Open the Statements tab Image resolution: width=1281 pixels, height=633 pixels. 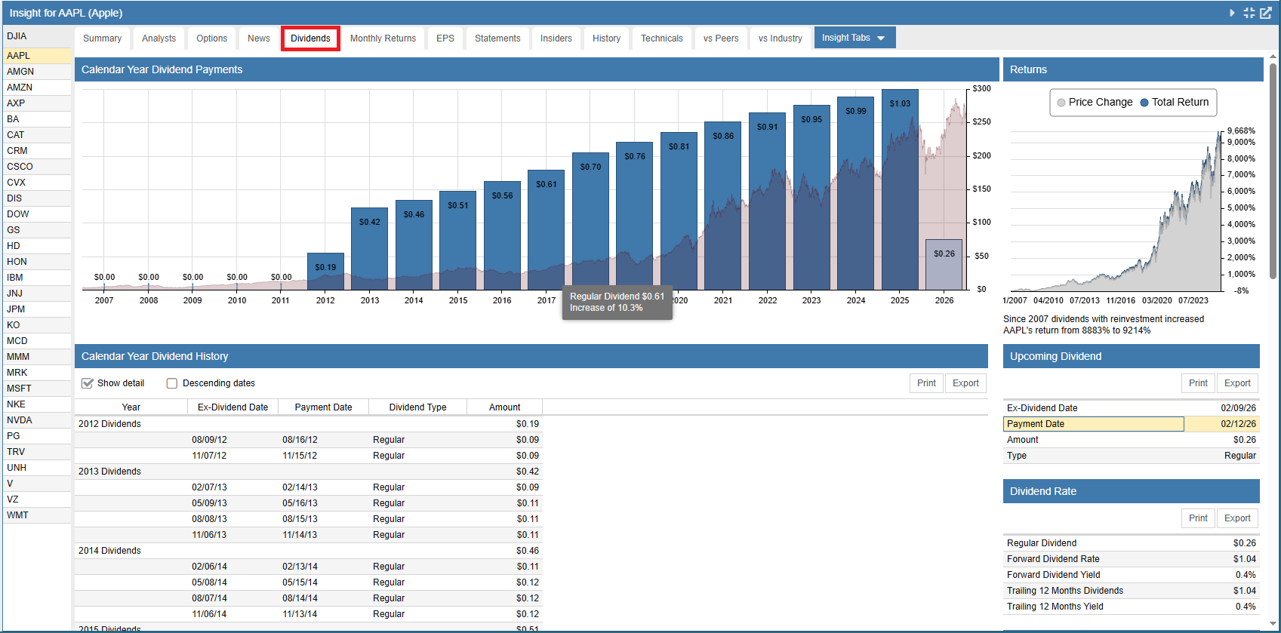click(497, 38)
